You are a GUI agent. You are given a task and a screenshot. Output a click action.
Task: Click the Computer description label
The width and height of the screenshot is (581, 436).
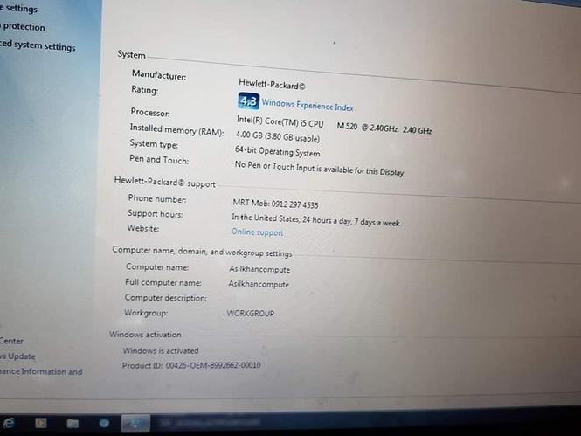point(166,297)
